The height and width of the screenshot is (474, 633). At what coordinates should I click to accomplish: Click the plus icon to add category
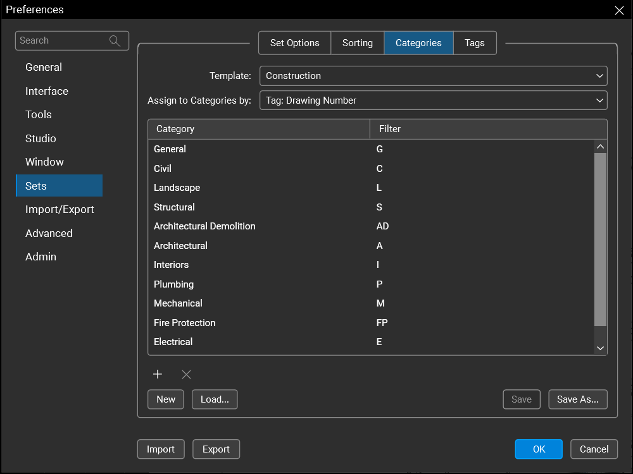click(x=158, y=375)
